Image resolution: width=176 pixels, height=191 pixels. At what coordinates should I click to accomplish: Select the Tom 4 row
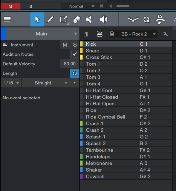(126, 84)
